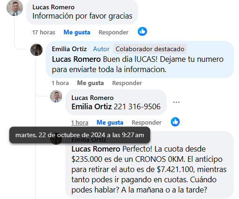This screenshot has height=199, width=239.
Task: Click the 'Lucas Romero' mention before 'Perfecto!'
Action: (x=96, y=149)
